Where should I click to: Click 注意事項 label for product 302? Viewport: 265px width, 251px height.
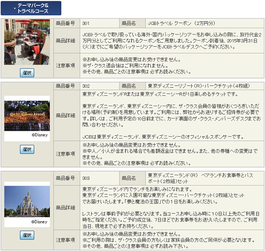click(65, 154)
